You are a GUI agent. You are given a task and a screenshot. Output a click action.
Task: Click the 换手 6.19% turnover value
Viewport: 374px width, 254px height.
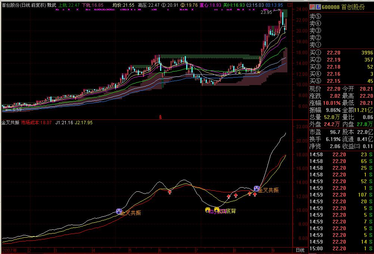coord(333,139)
